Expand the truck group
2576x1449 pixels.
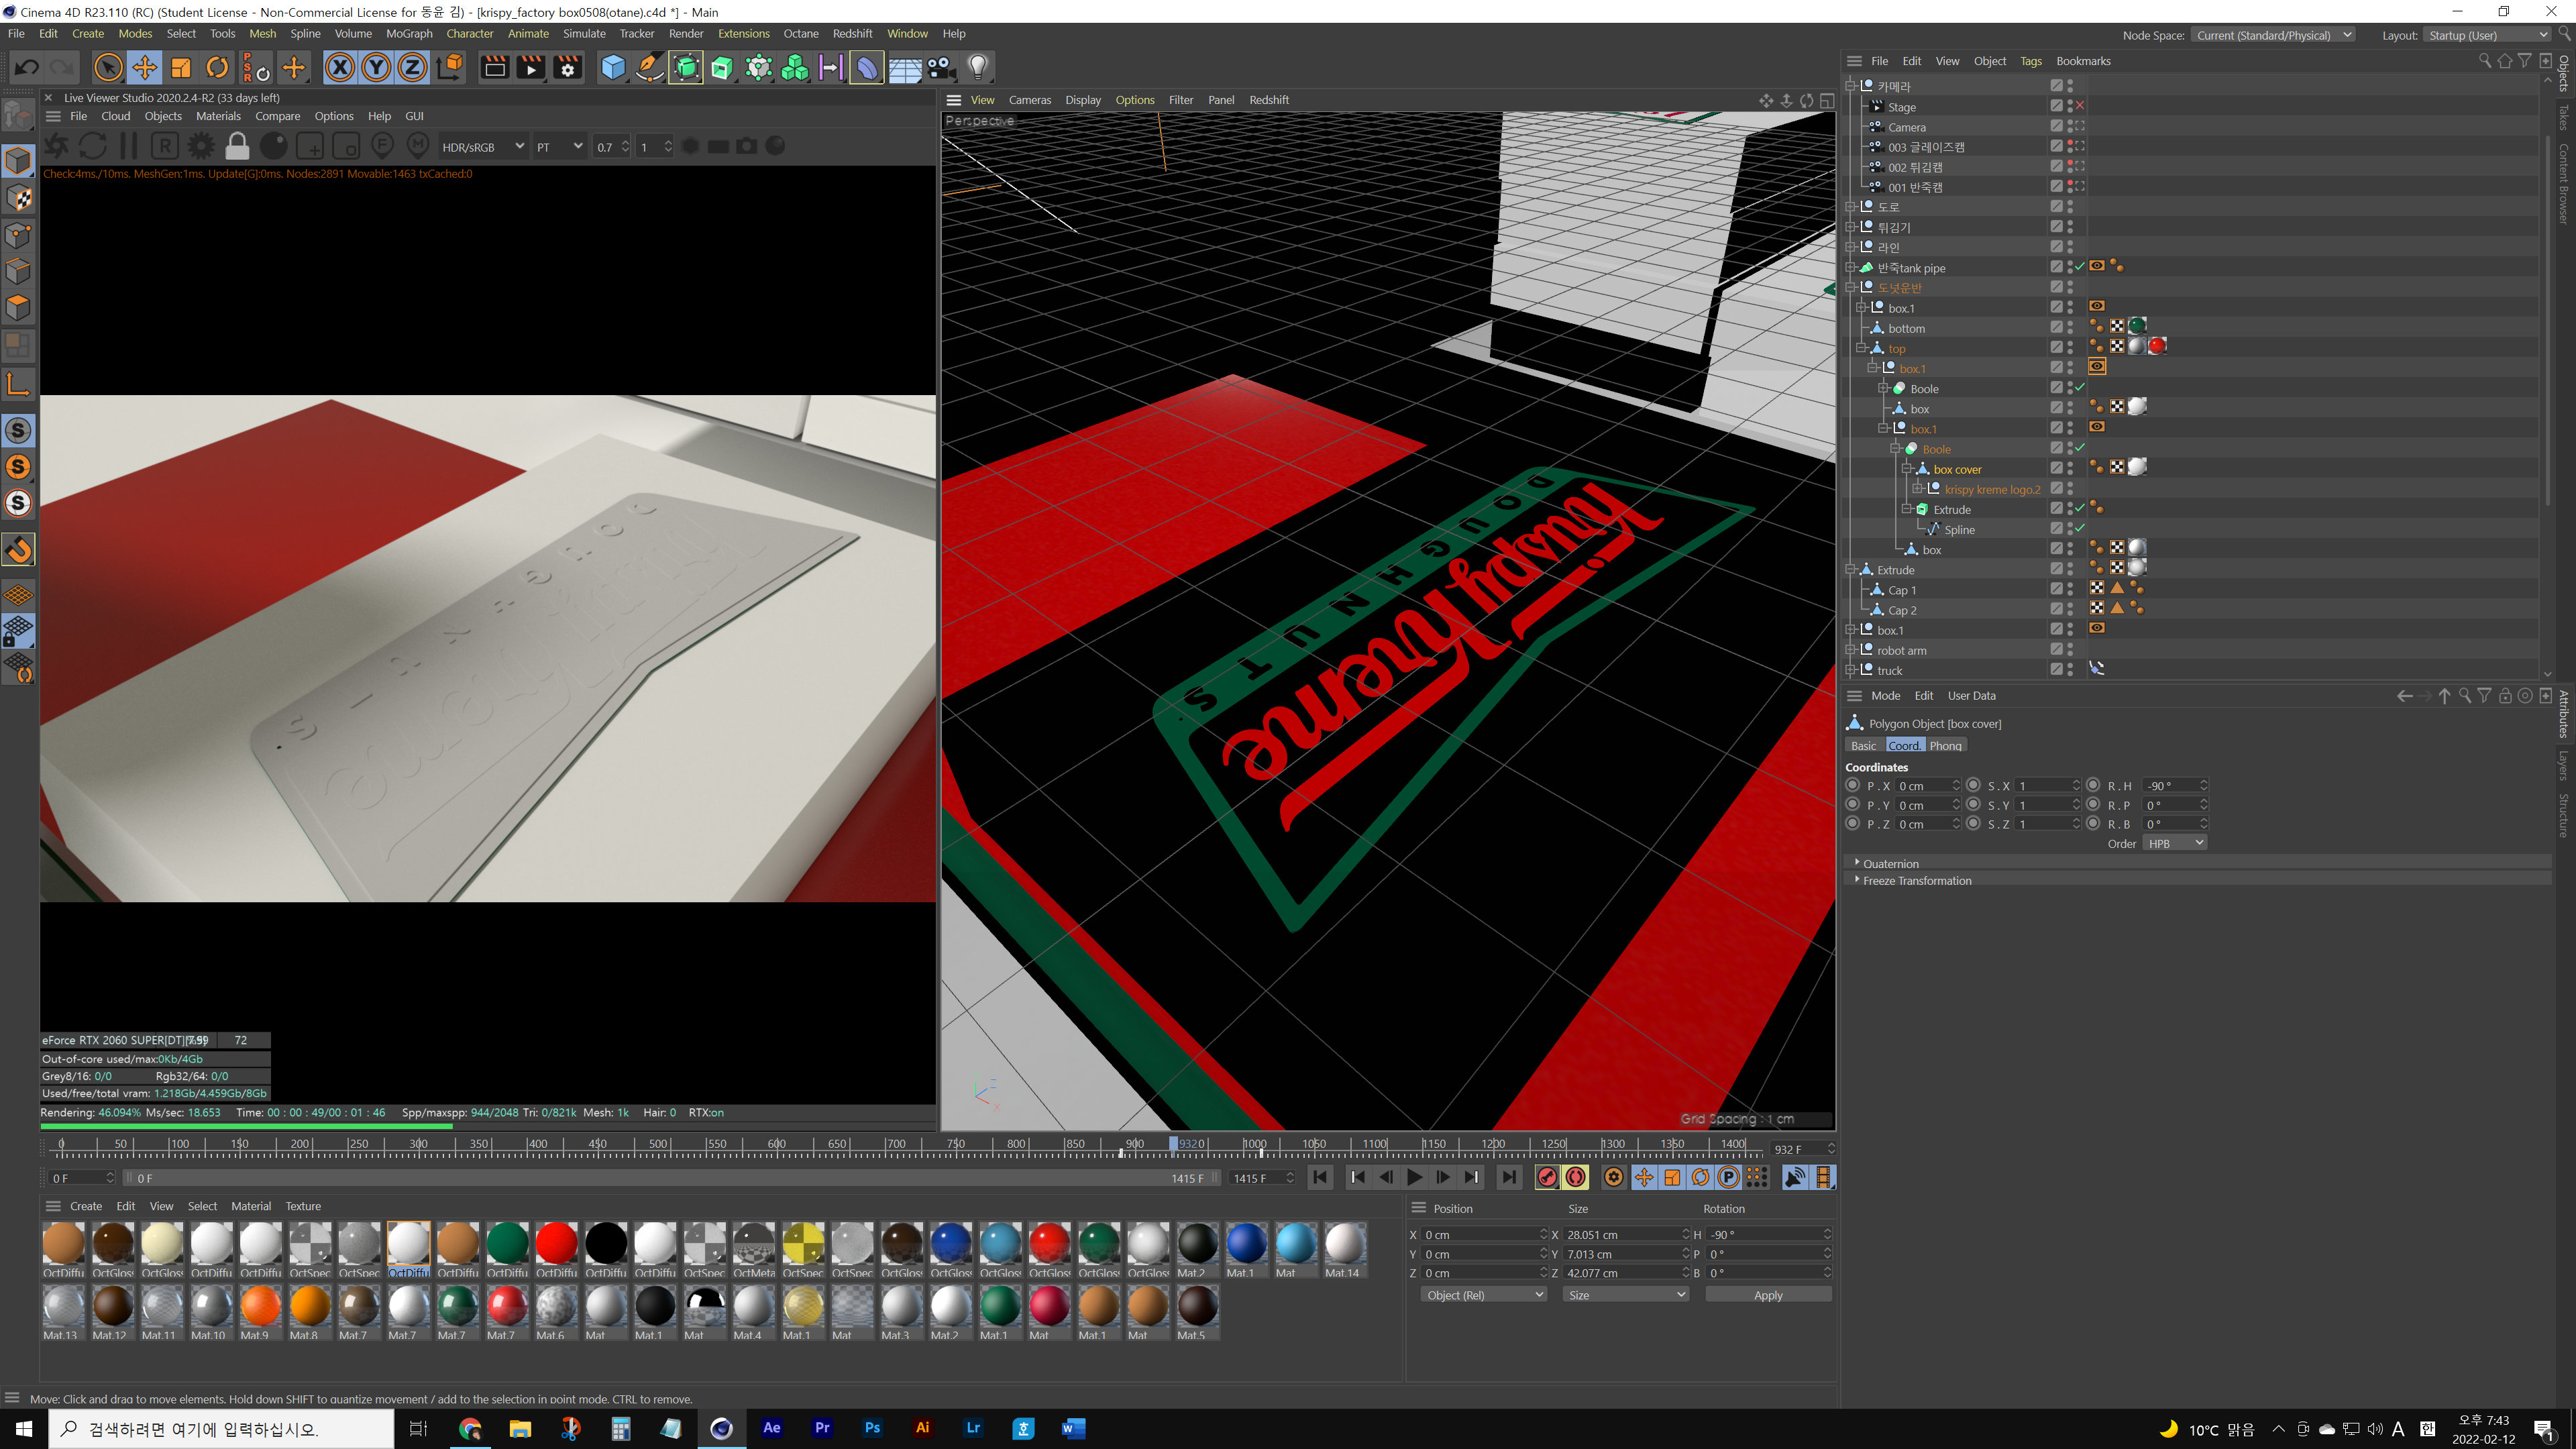[1850, 670]
